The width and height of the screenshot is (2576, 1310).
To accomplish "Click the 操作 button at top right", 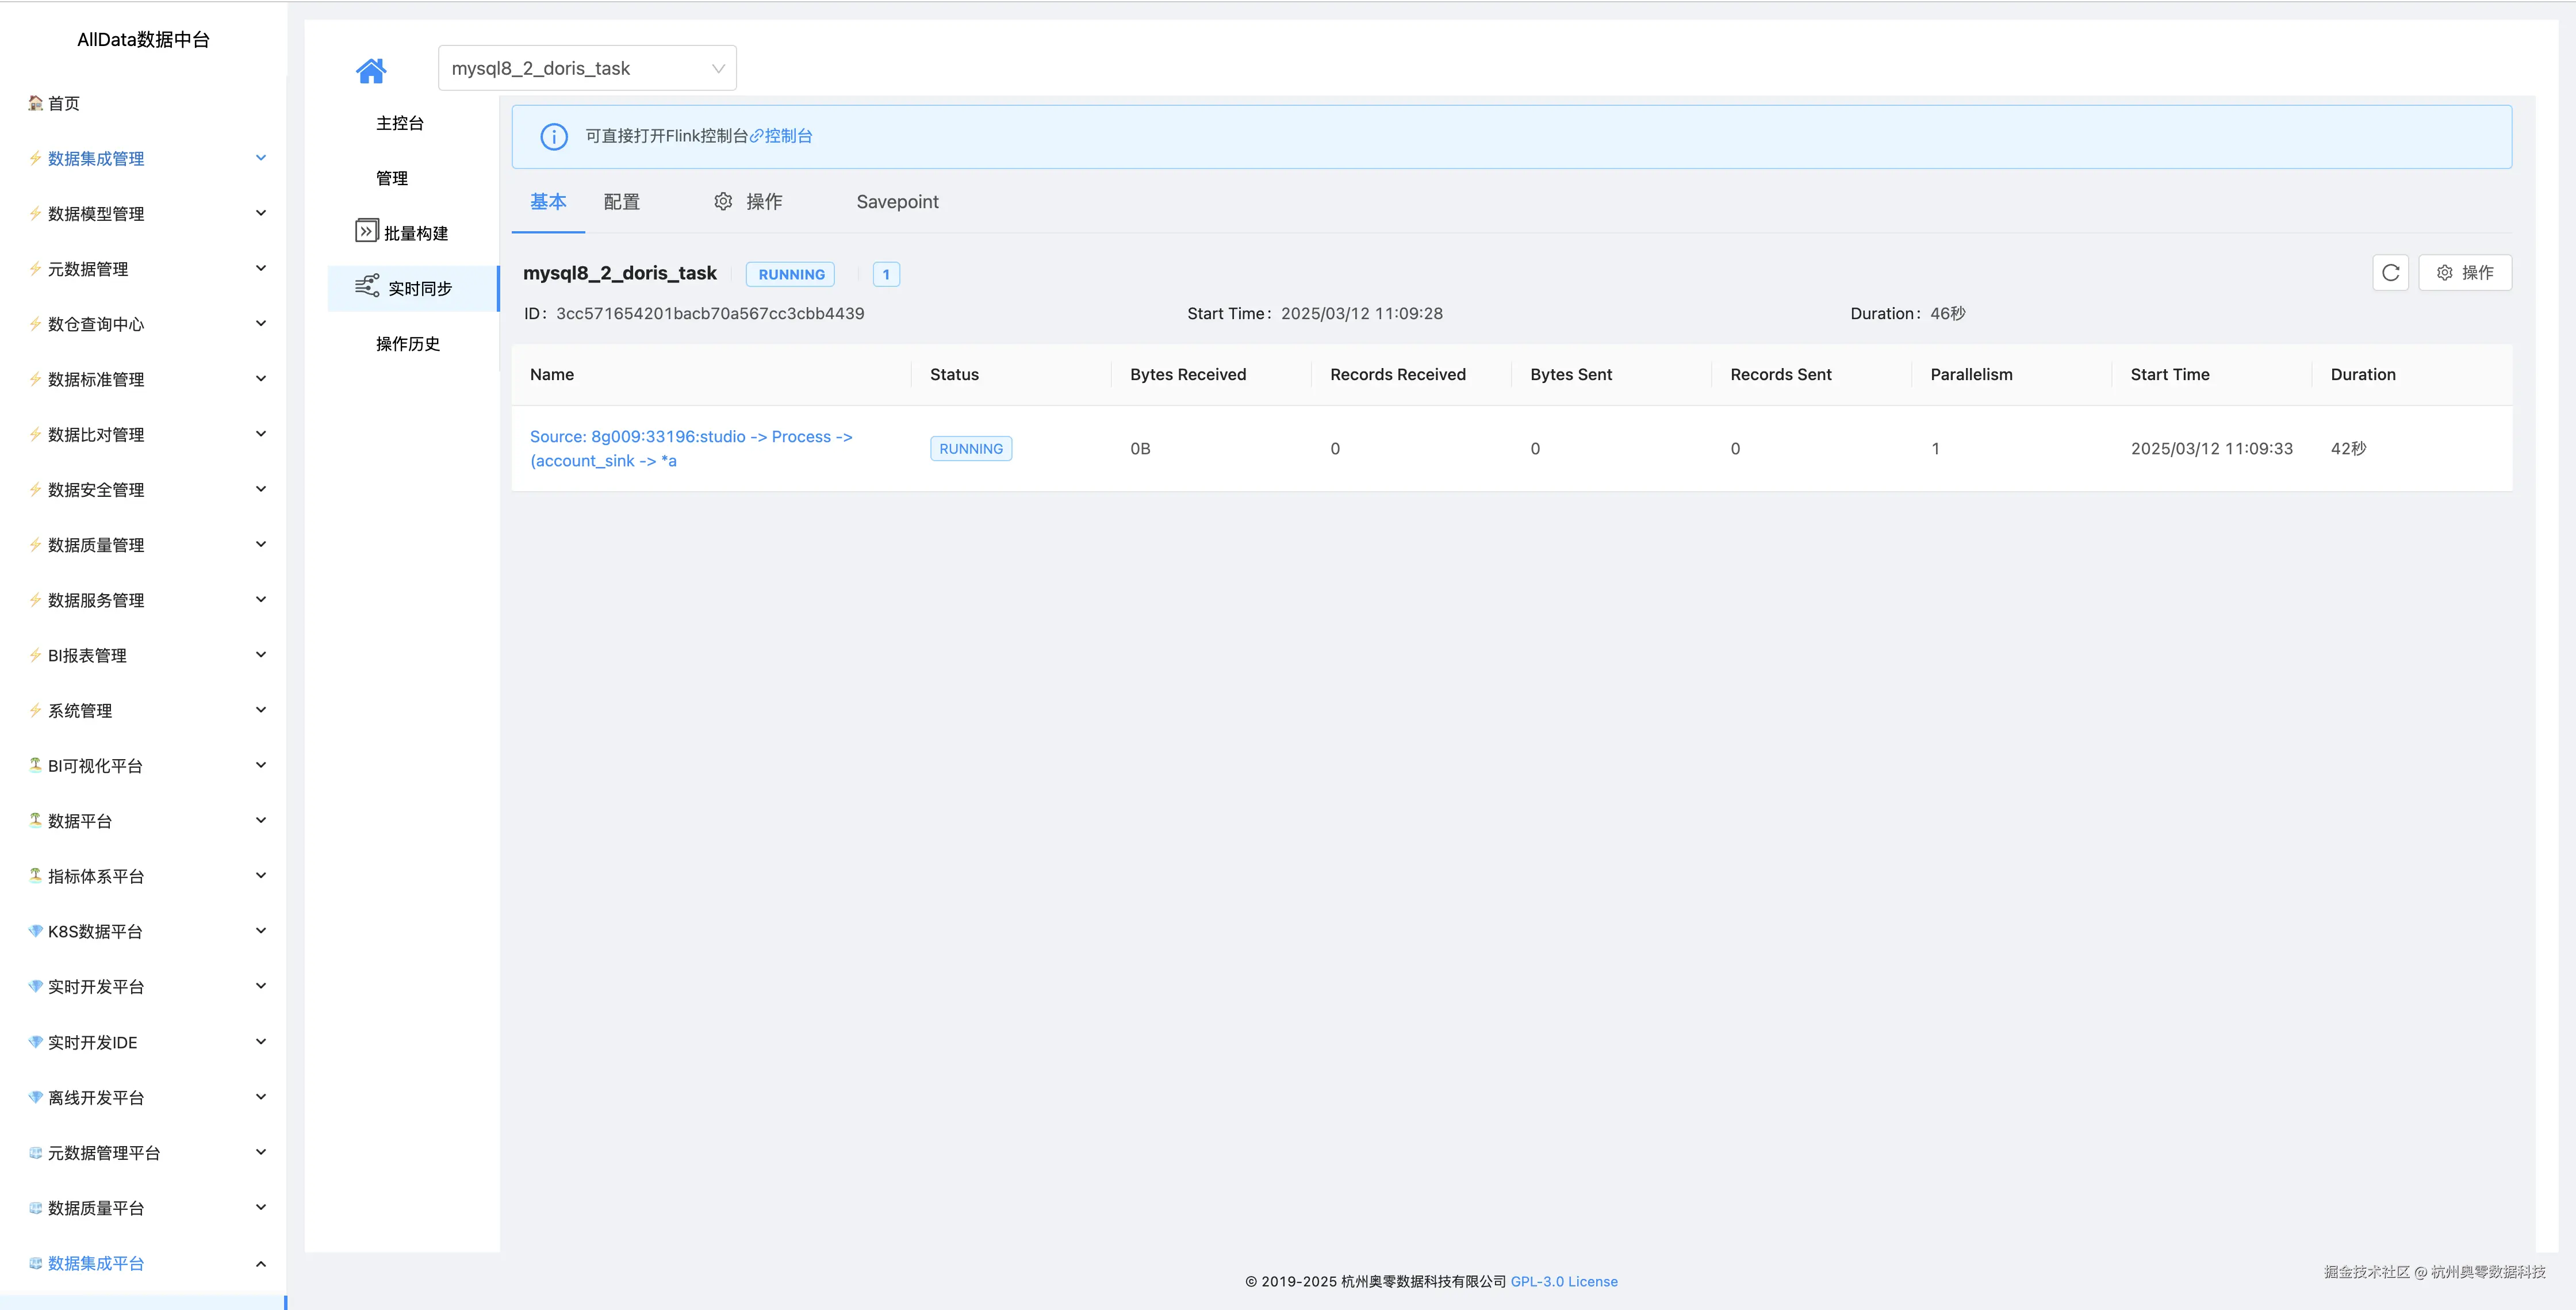I will 2465,273.
